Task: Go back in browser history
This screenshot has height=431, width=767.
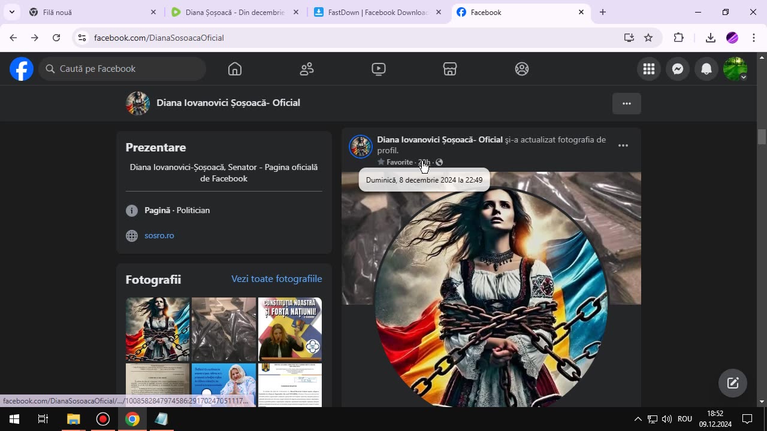Action: (13, 38)
